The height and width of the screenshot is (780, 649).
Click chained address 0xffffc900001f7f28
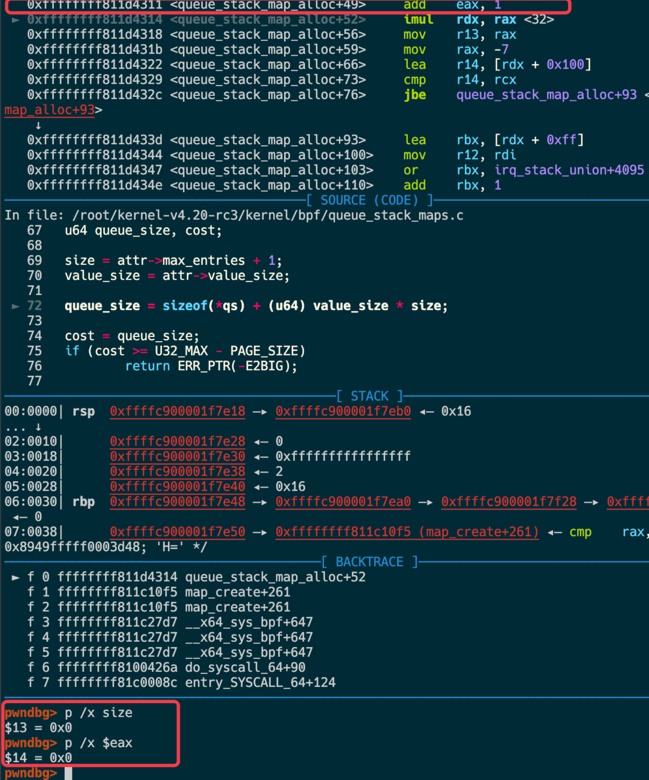(x=509, y=502)
